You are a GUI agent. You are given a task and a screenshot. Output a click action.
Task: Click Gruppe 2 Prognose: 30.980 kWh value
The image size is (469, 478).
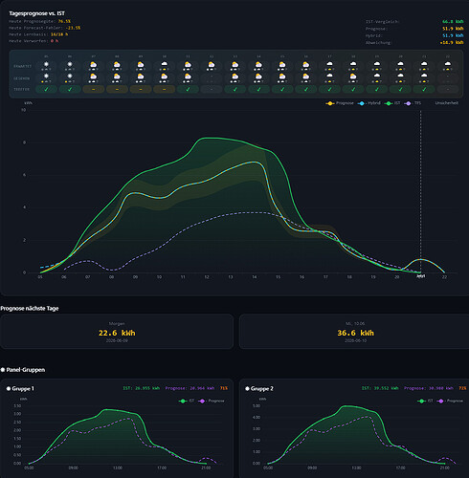pyautogui.click(x=429, y=388)
